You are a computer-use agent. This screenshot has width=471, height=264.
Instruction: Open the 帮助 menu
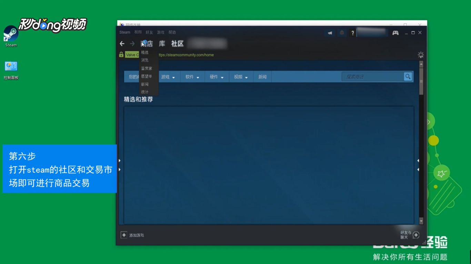coord(172,32)
